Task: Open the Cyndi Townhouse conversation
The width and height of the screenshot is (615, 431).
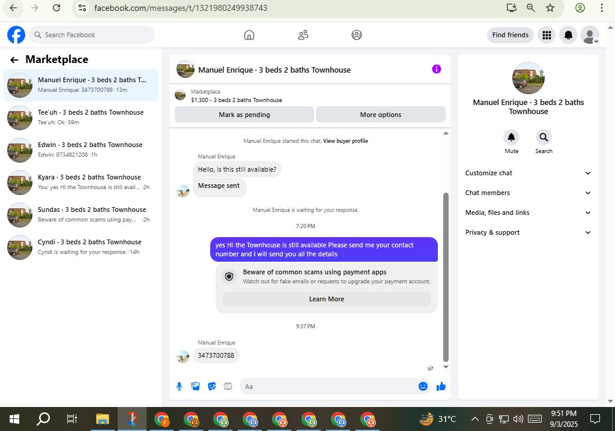Action: tap(81, 247)
